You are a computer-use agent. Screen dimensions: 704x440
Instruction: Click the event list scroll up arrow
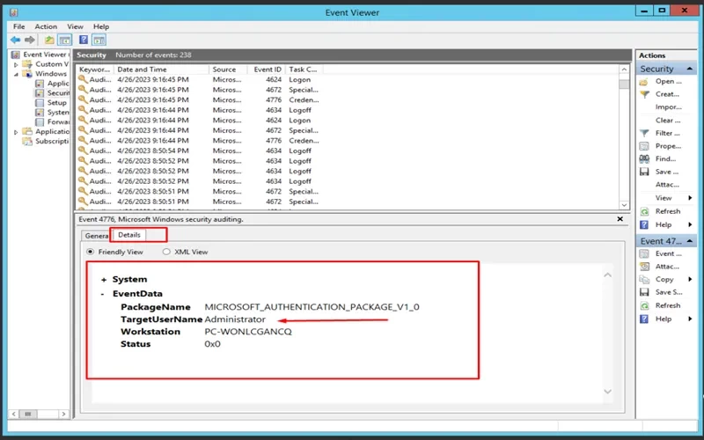pos(624,70)
